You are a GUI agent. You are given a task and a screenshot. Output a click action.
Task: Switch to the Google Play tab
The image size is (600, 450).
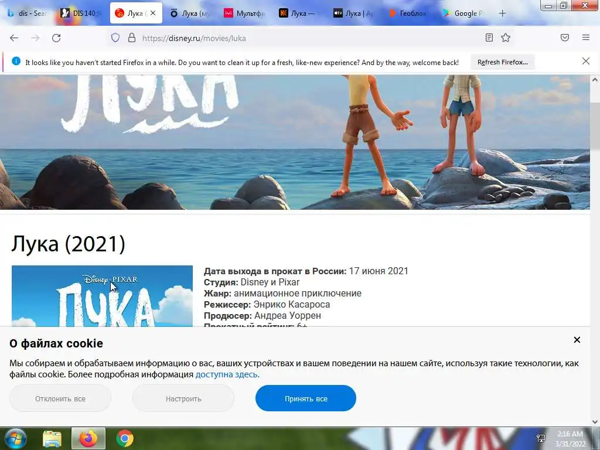point(463,13)
